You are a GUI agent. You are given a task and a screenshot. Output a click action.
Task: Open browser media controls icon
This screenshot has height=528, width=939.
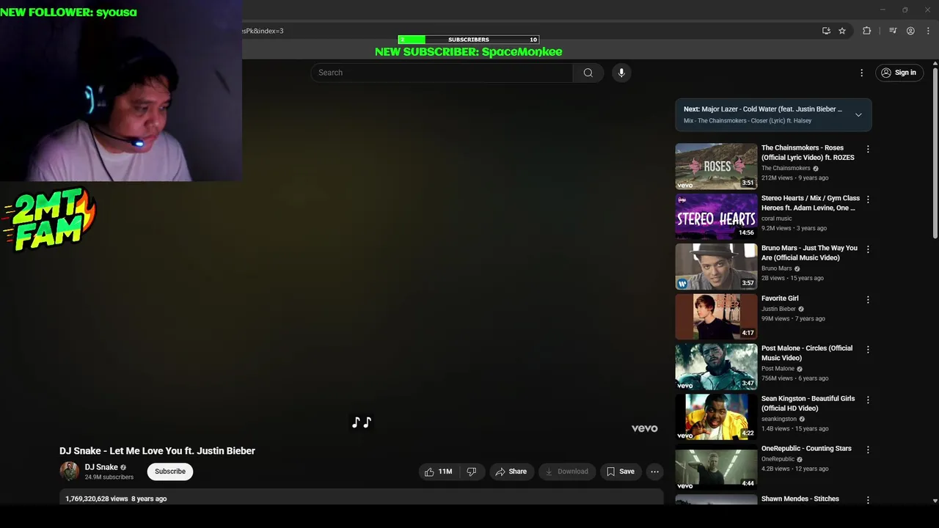(x=893, y=31)
